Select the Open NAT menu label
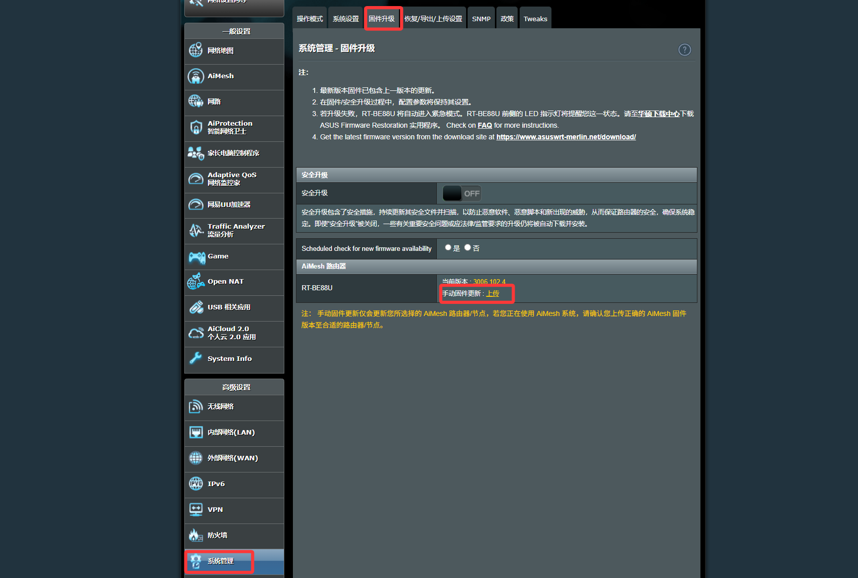This screenshot has height=578, width=858. tap(226, 281)
